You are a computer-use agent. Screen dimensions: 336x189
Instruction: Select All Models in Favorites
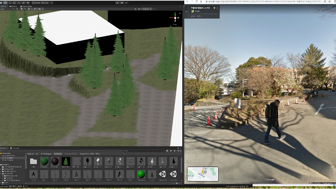pos(9,158)
